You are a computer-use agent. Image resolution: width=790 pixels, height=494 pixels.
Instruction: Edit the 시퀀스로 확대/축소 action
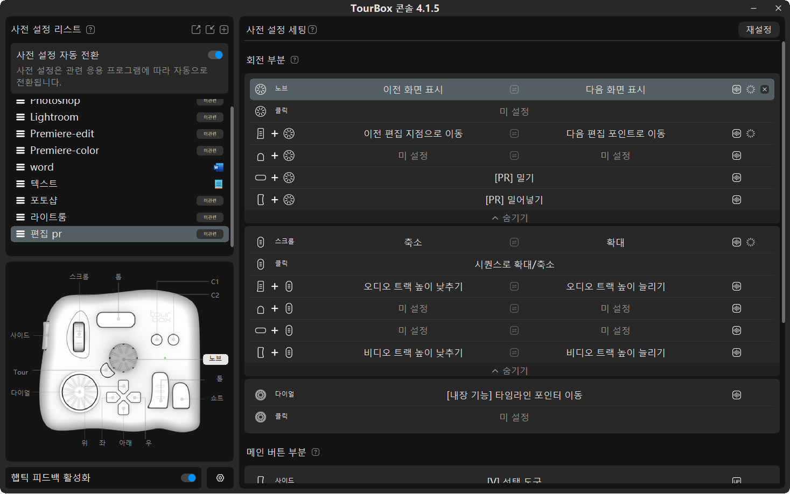514,264
